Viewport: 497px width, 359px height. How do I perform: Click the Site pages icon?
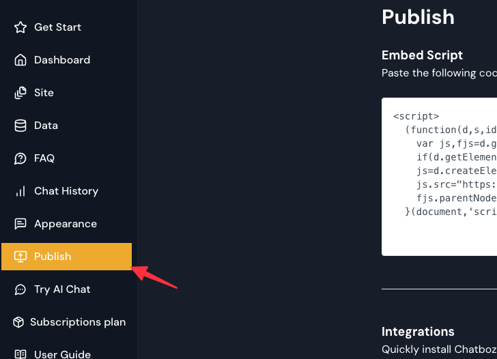20,93
